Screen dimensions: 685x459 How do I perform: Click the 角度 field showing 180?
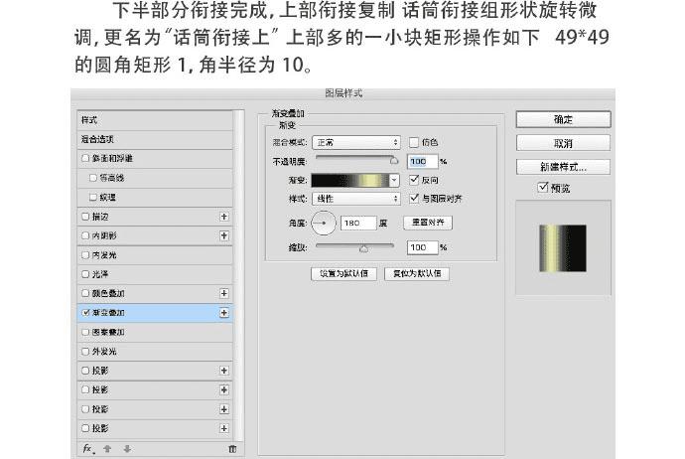pos(358,223)
